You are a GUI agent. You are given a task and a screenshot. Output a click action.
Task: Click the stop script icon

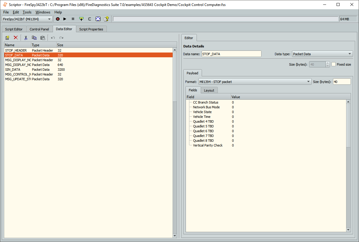pos(73,19)
